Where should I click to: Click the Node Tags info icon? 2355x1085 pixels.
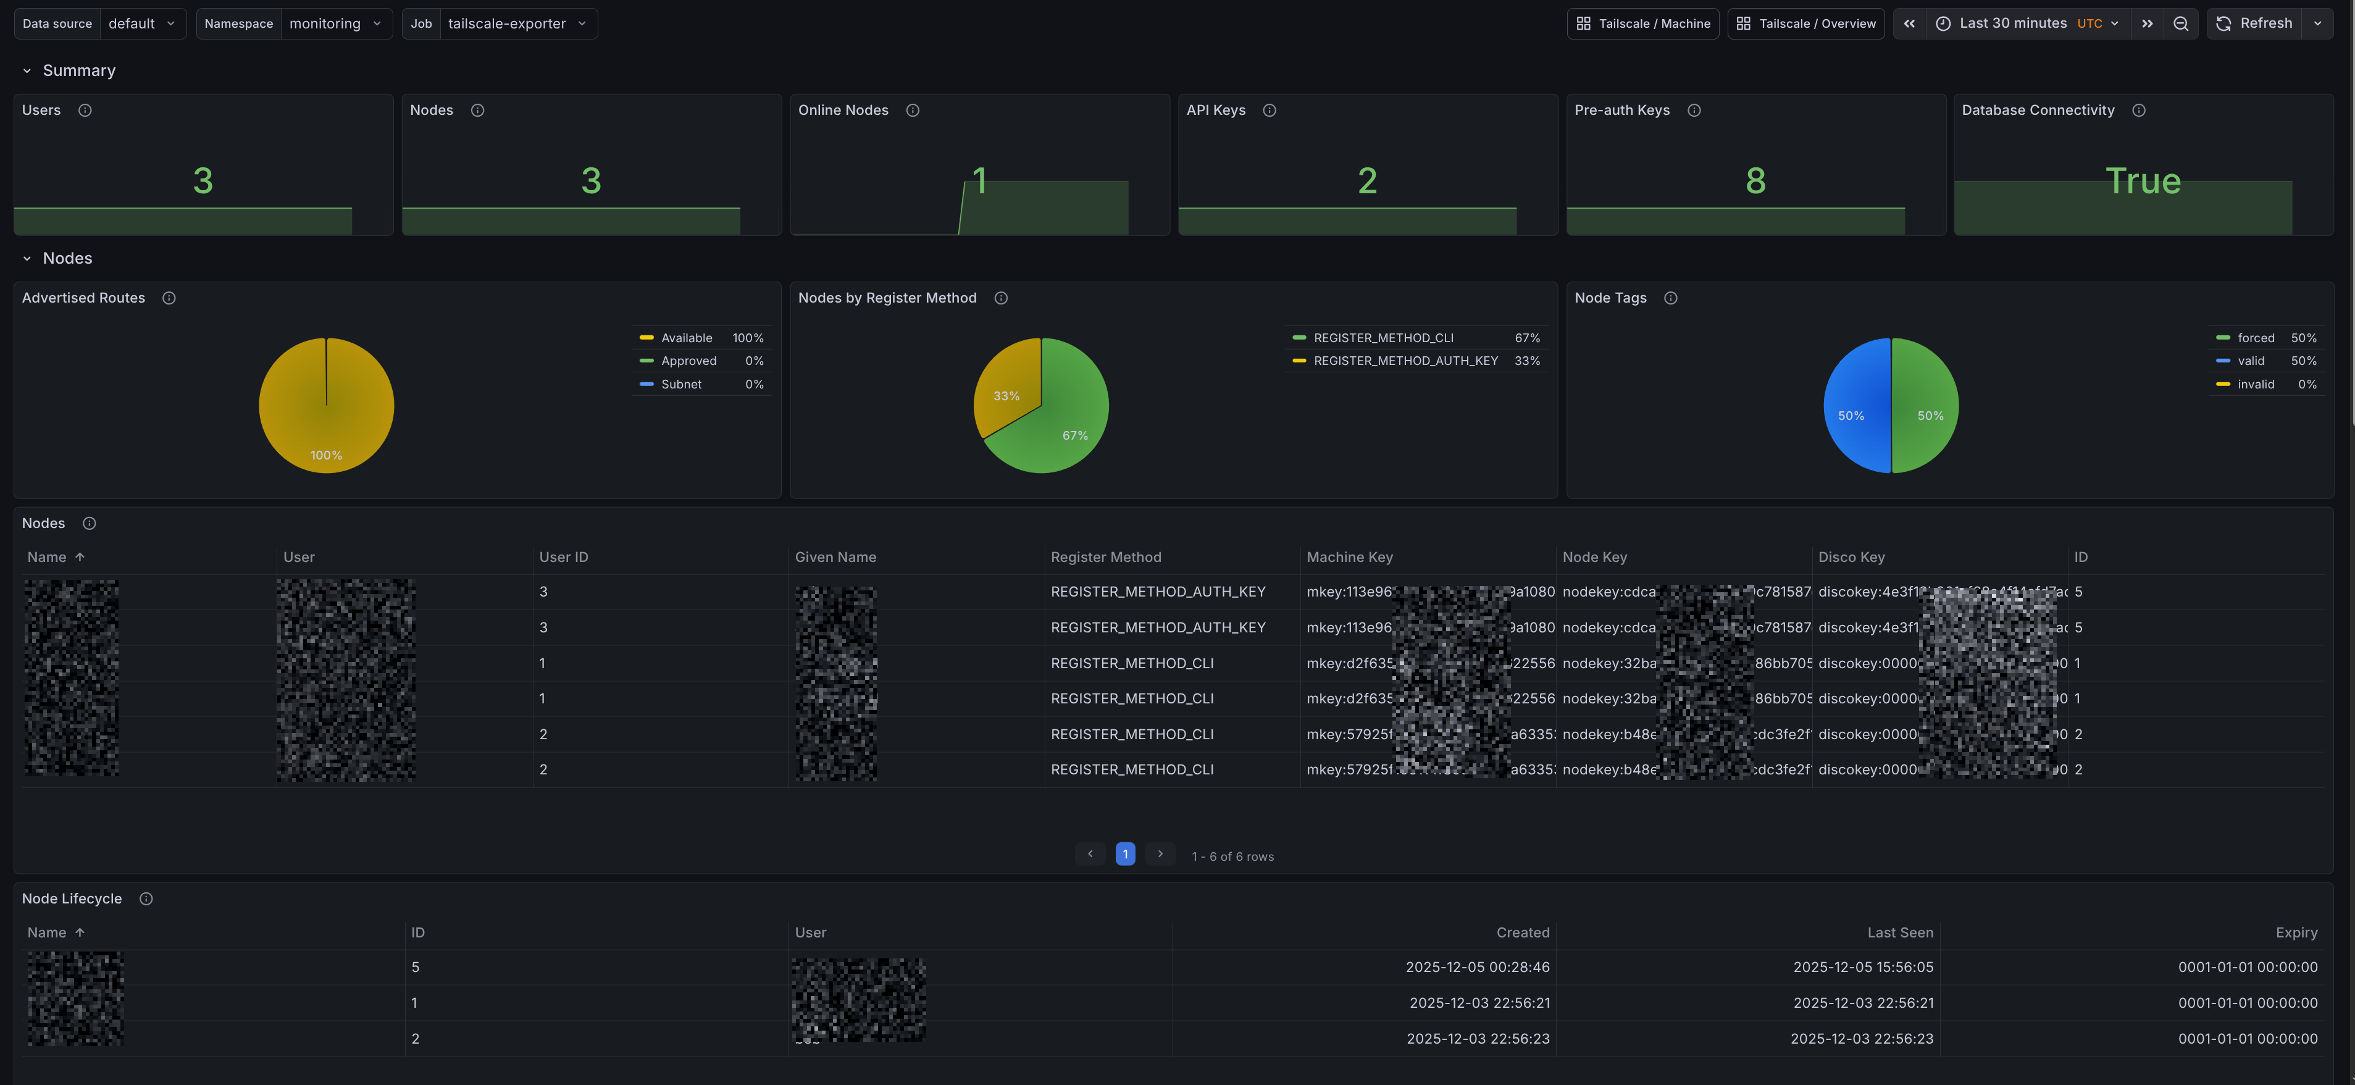pyautogui.click(x=1671, y=297)
